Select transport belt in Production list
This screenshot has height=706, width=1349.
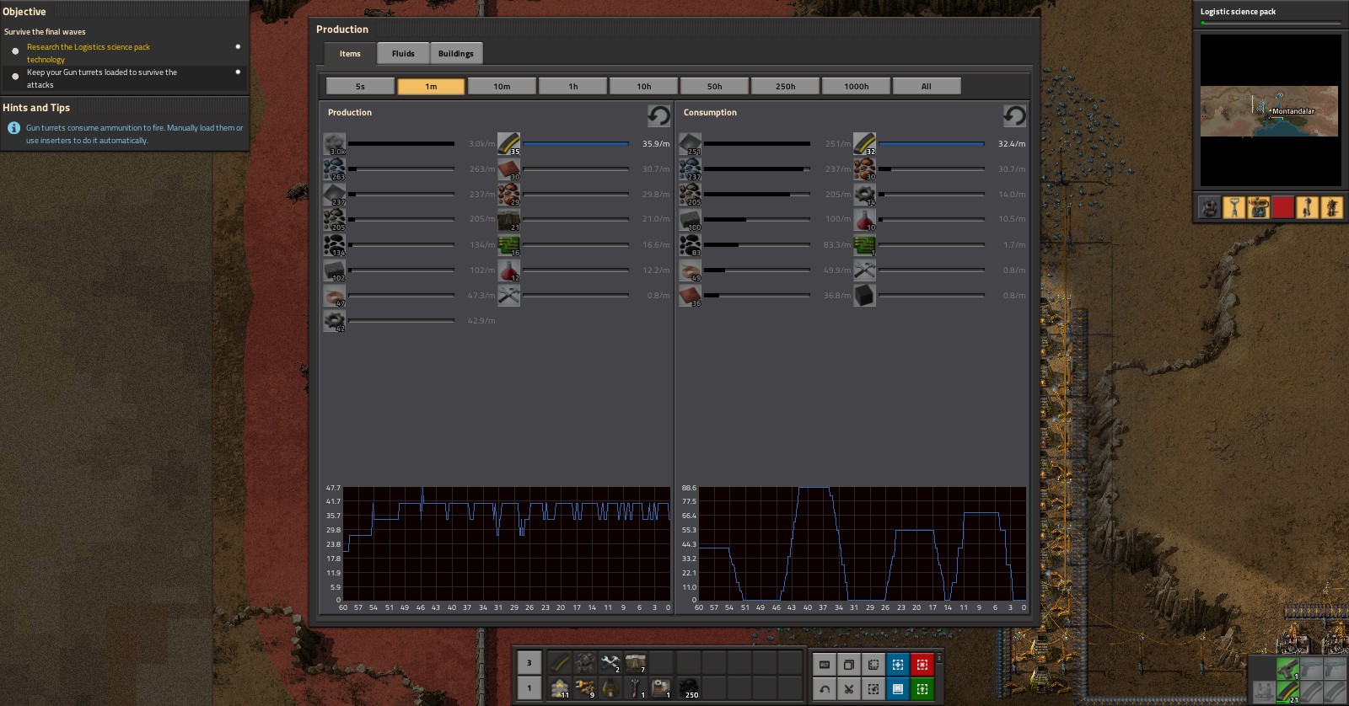[x=508, y=144]
